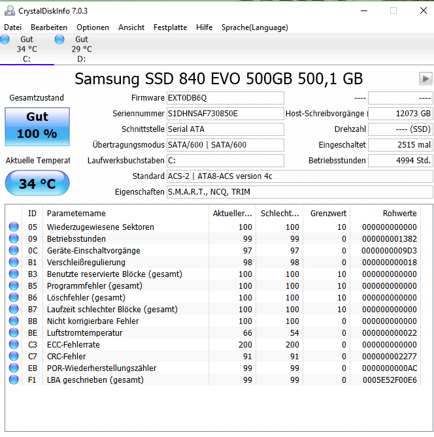The width and height of the screenshot is (434, 437).
Task: Click raw value 0005E52F00E6
Action: tap(390, 380)
